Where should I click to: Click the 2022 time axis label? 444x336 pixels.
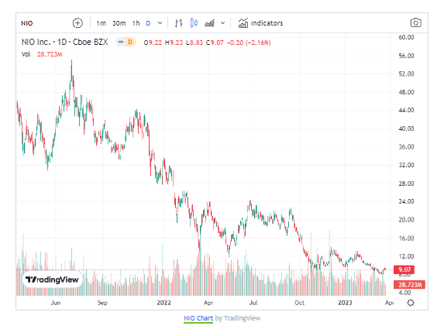(164, 303)
